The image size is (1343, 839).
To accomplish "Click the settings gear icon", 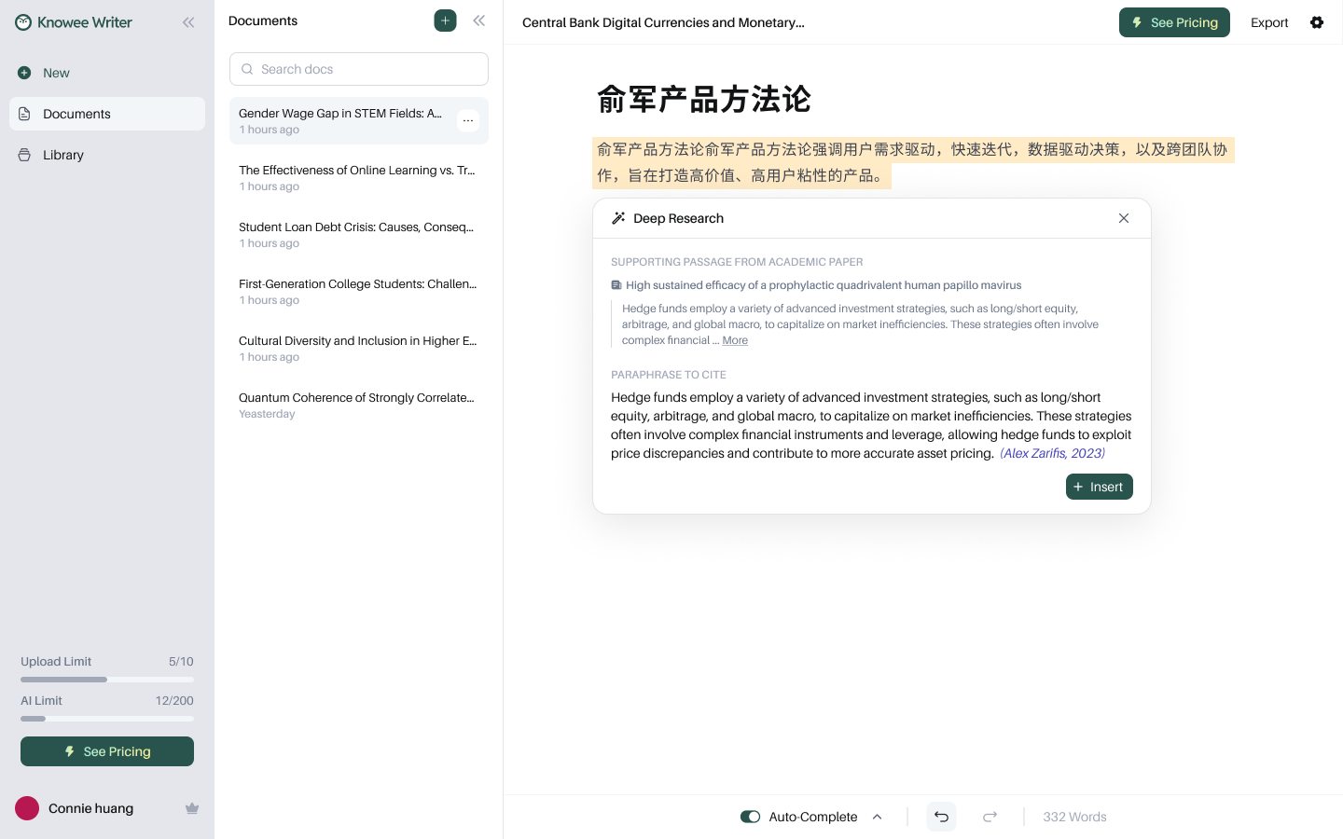I will click(1317, 22).
